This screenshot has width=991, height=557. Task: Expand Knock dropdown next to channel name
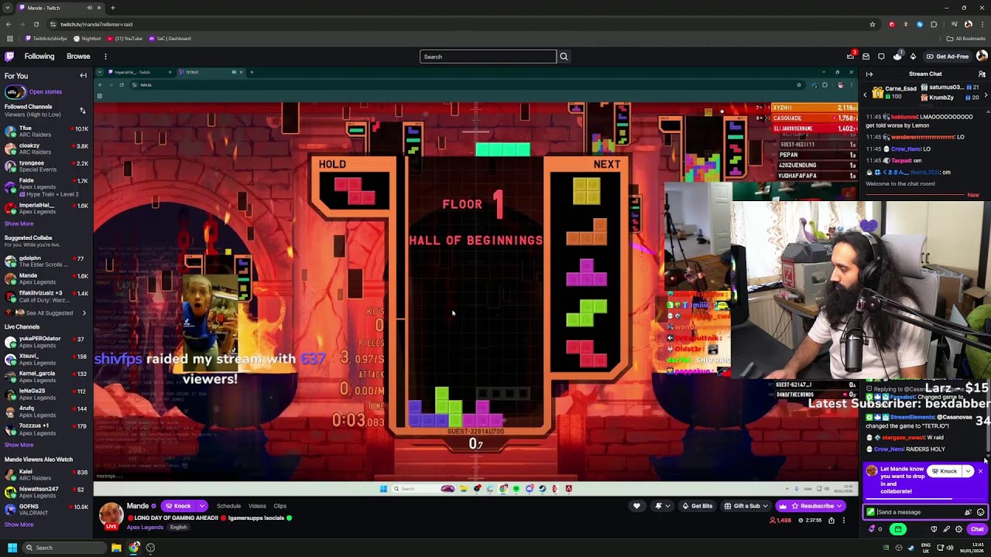[x=202, y=506]
